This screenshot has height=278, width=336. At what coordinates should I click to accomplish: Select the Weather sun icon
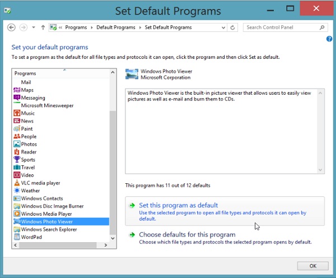click(x=17, y=191)
